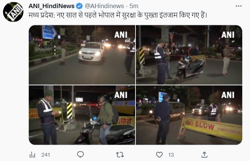Open the ANI profile avatar
Viewport: 250px width, 161px height.
(x=13, y=12)
